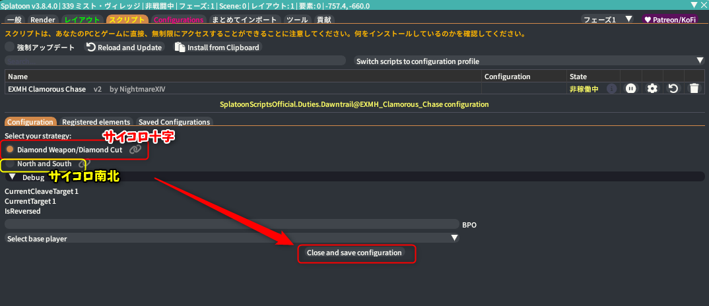The image size is (709, 306).
Task: Open the Select base player dropdown
Action: (x=231, y=238)
